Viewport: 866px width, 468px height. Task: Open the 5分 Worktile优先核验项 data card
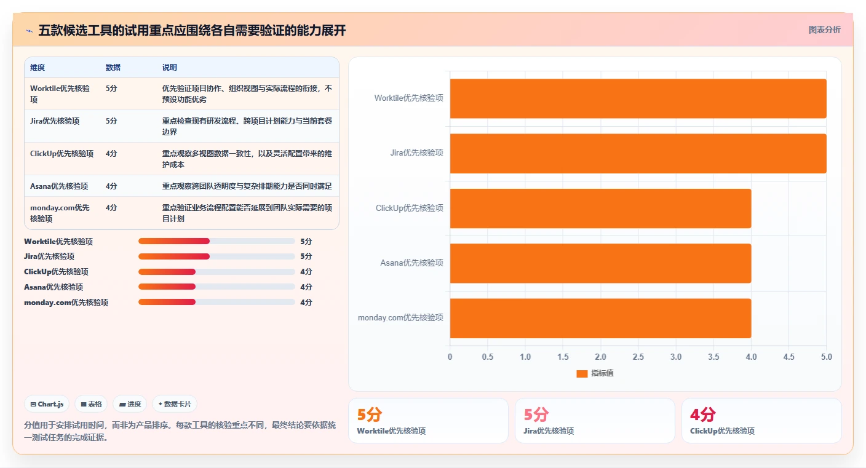[x=428, y=421]
